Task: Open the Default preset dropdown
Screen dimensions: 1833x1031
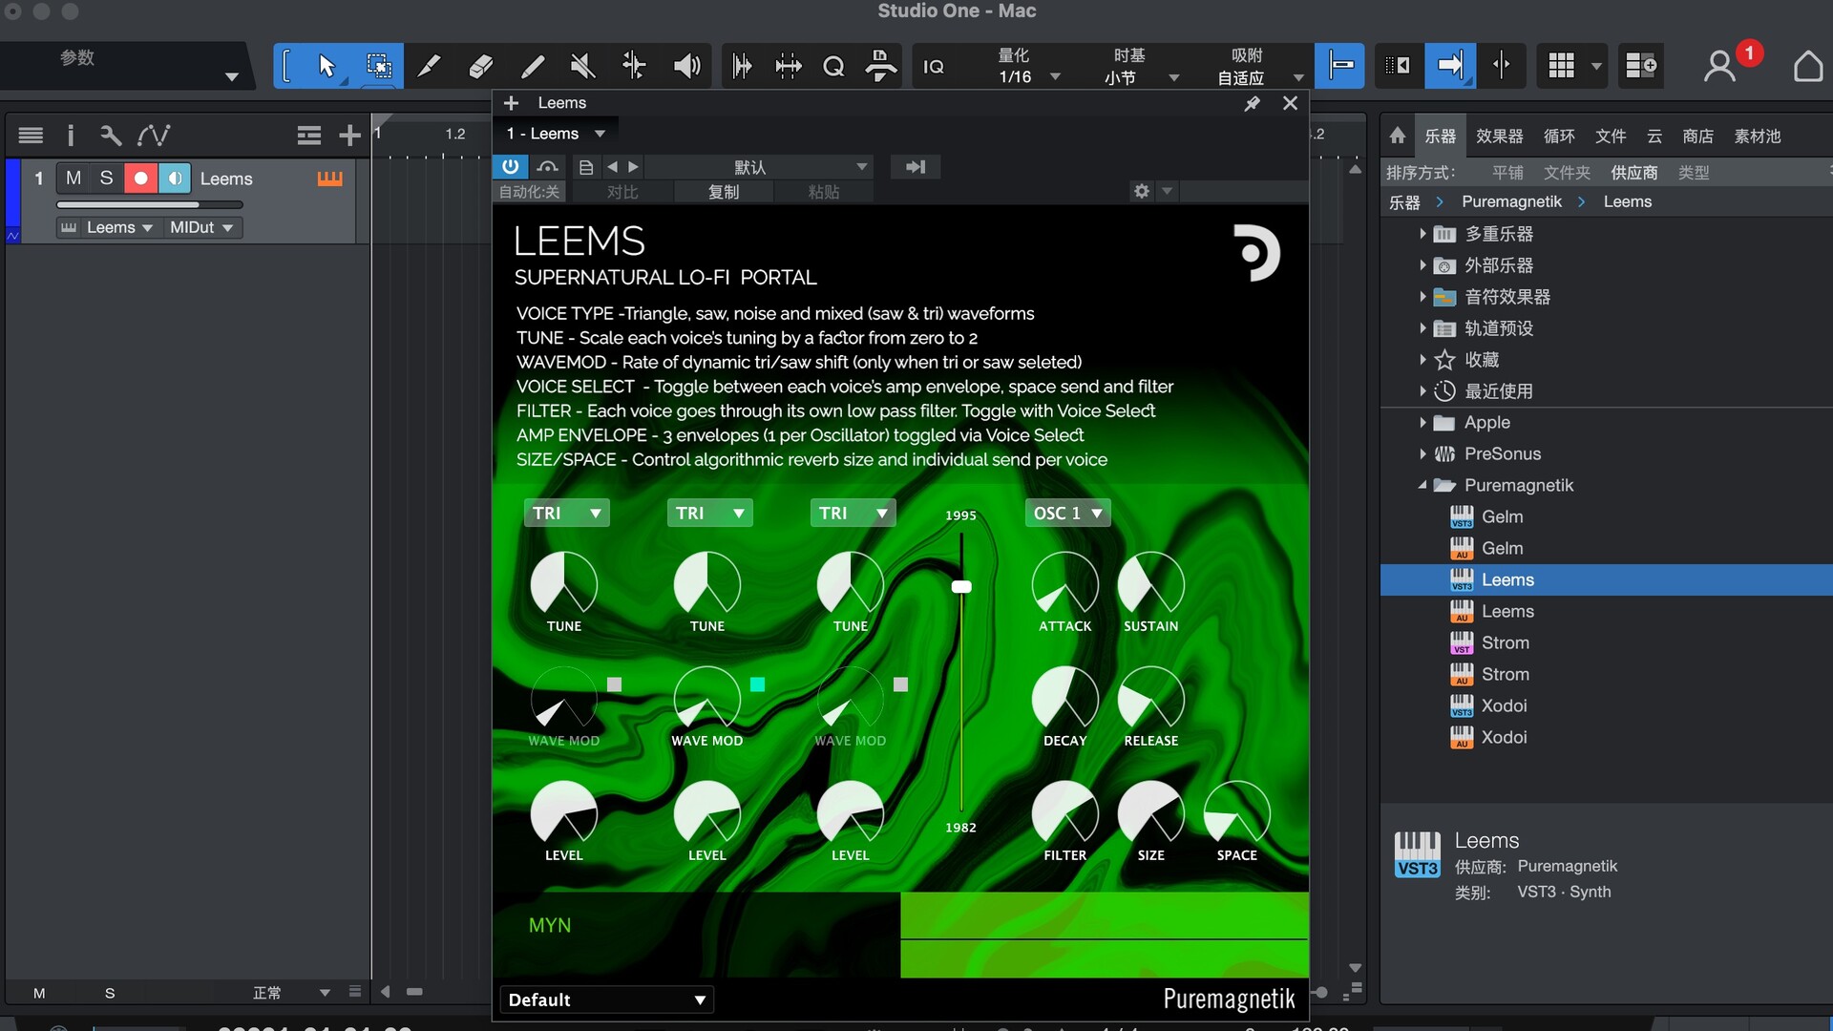Action: (606, 999)
